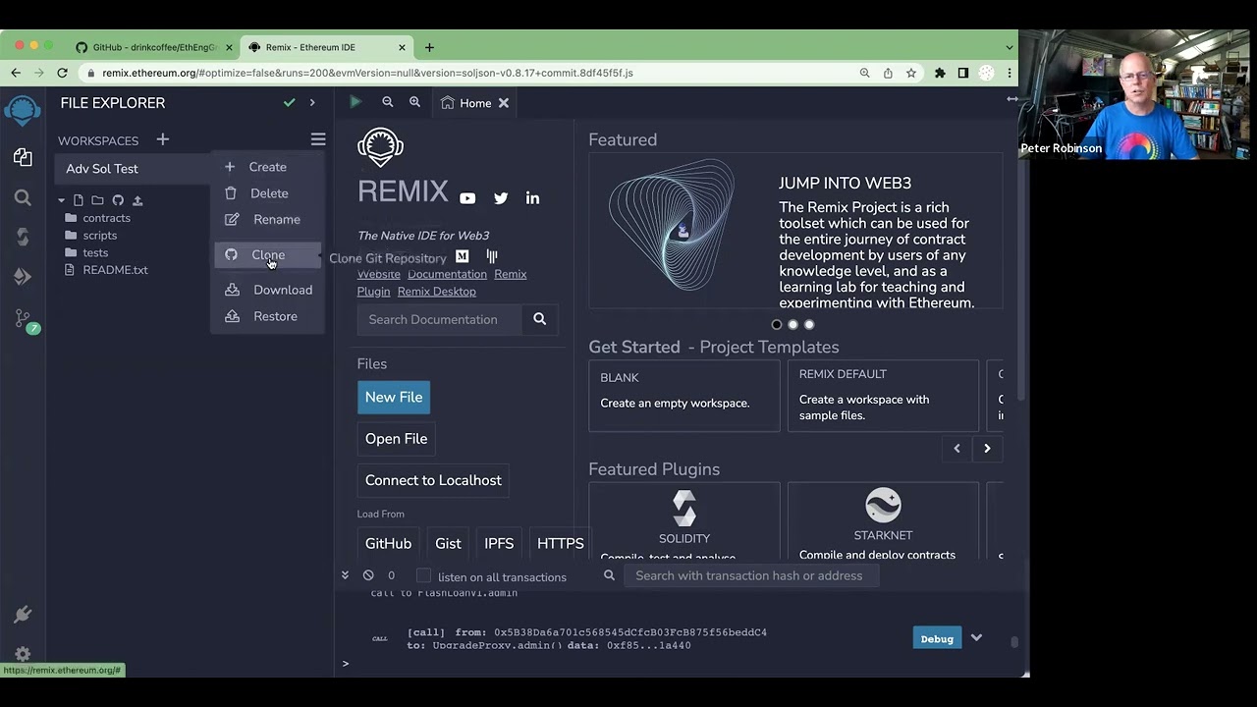Show previous project templates with left arrow

956,448
